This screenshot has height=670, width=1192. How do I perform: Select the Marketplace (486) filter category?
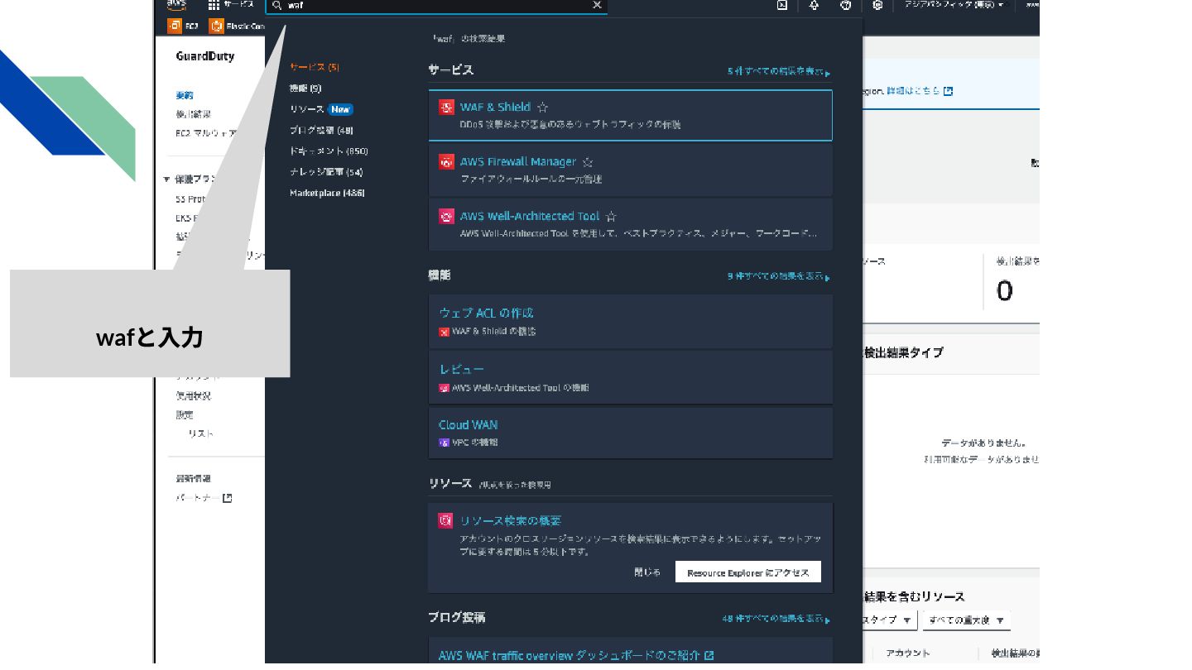coord(327,193)
